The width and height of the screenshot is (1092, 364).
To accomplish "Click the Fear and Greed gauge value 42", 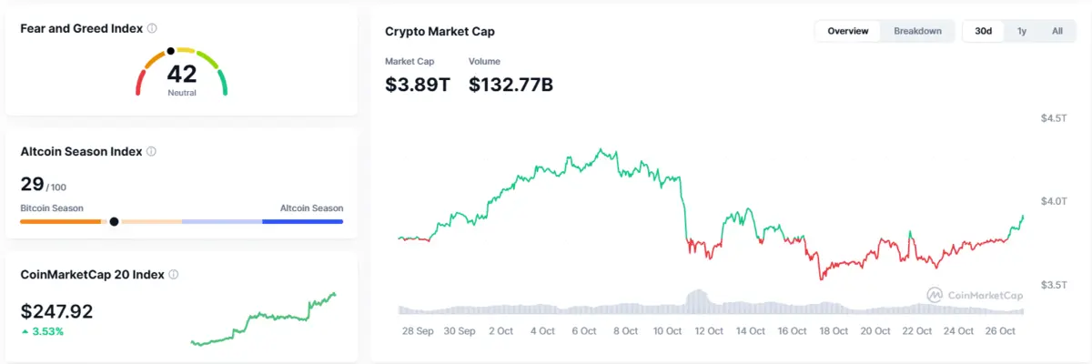I will pyautogui.click(x=182, y=75).
